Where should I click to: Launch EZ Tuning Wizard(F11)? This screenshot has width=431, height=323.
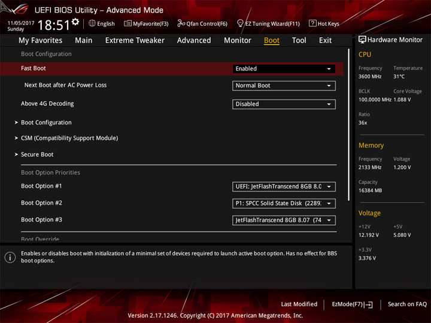[x=268, y=24]
